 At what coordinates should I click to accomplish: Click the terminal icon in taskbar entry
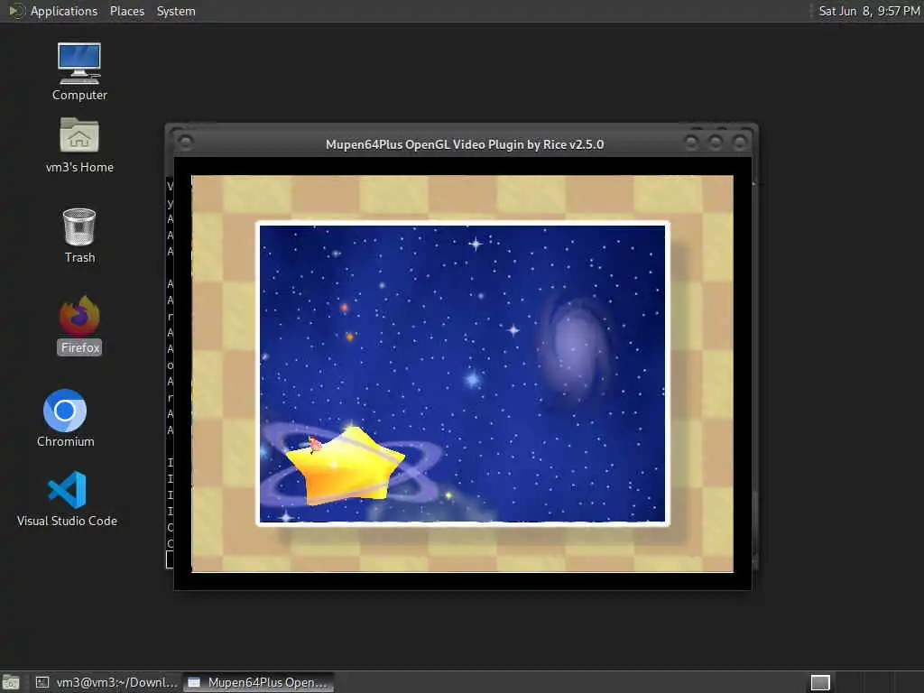coord(42,682)
